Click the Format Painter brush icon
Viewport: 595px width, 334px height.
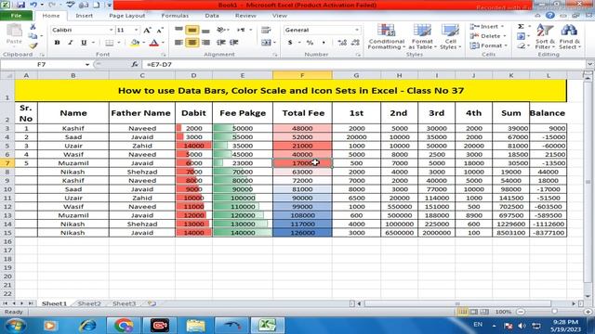[x=33, y=45]
